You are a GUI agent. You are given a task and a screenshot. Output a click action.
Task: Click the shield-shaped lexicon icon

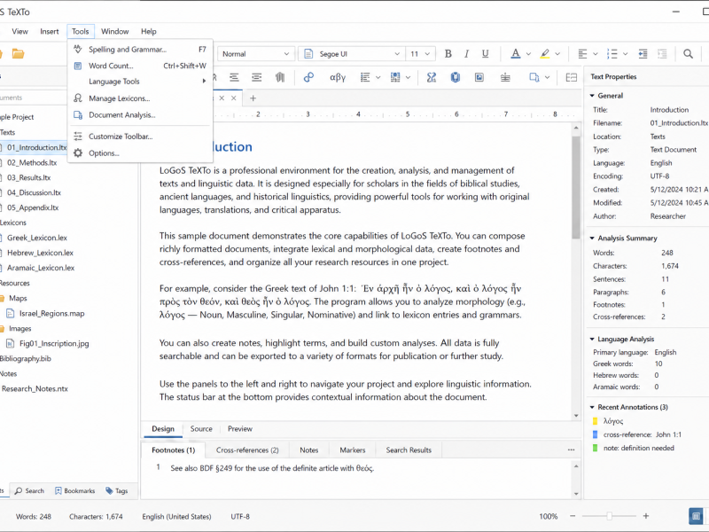[x=456, y=77]
